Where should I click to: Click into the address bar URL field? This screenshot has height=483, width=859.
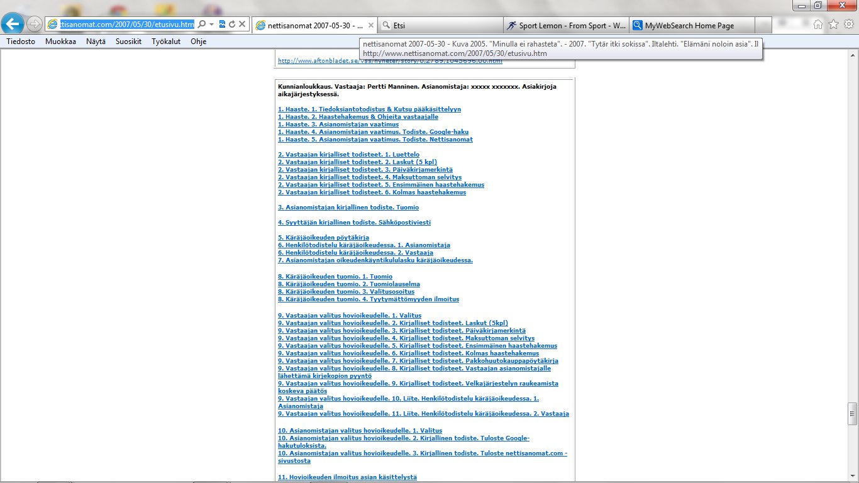pos(126,25)
